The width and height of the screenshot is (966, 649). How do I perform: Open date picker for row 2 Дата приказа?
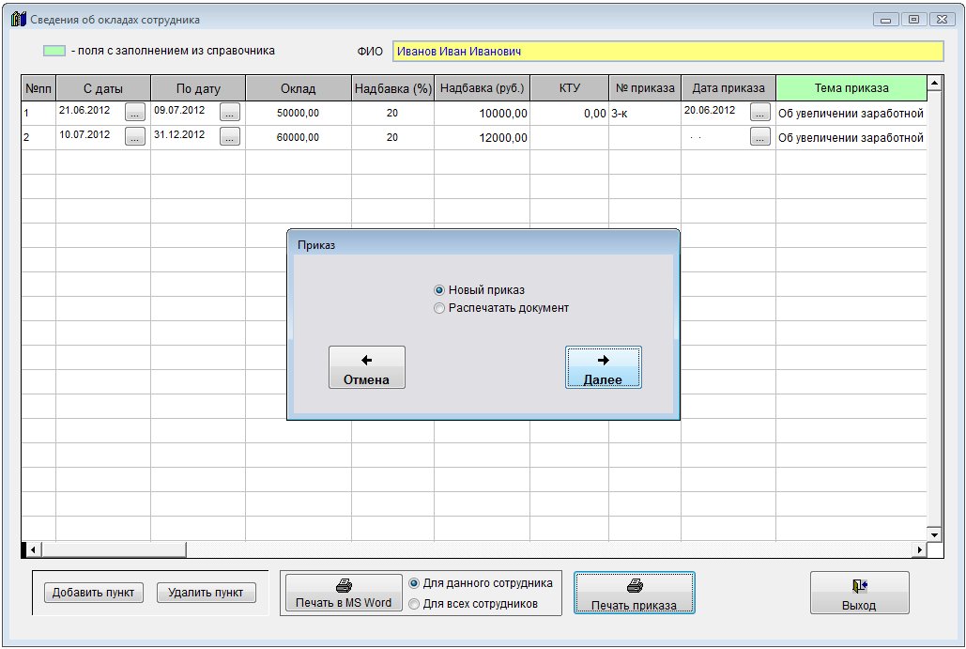point(759,137)
